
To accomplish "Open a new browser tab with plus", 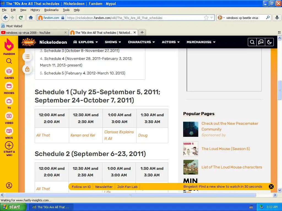I will click(142, 32).
